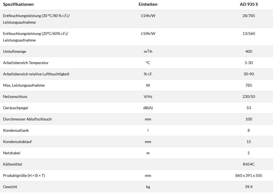Click the dB(A) unit cell
The height and width of the screenshot is (195, 273).
pos(148,108)
